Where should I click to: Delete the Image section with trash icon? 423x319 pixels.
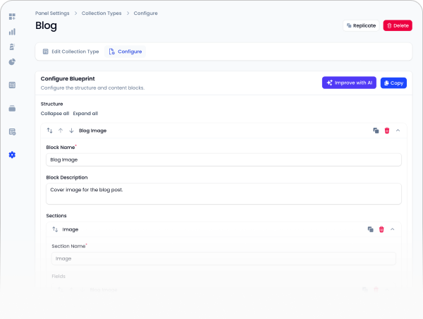[381, 229]
